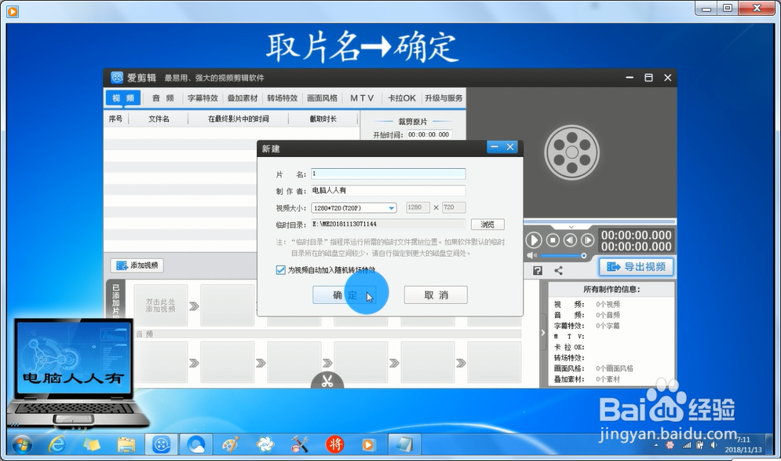
Task: Click the film reel preview icon
Action: pyautogui.click(x=571, y=152)
